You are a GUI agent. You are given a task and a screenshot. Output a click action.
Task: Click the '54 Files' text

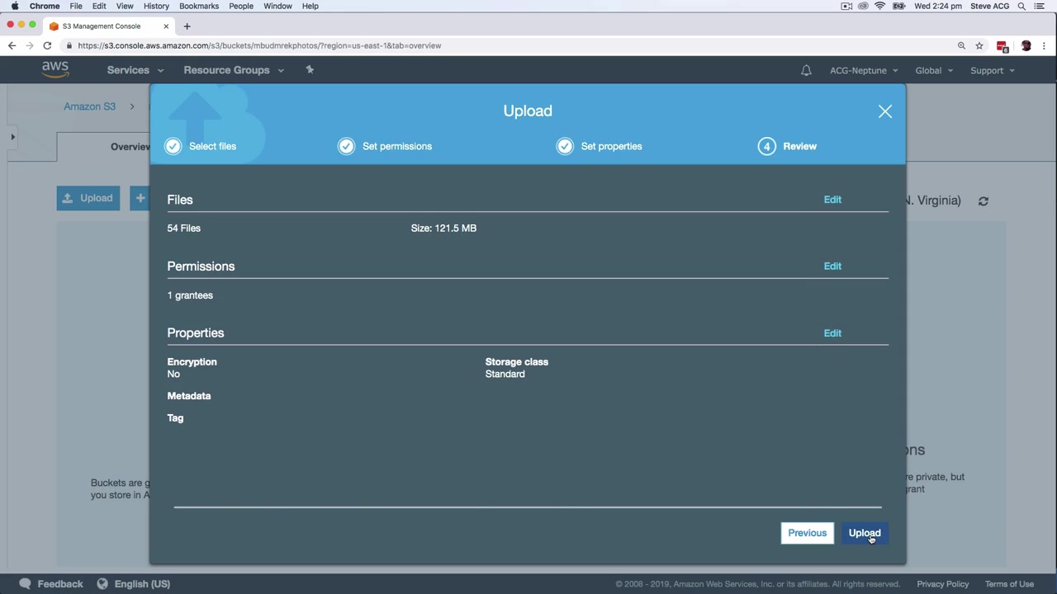[184, 229]
